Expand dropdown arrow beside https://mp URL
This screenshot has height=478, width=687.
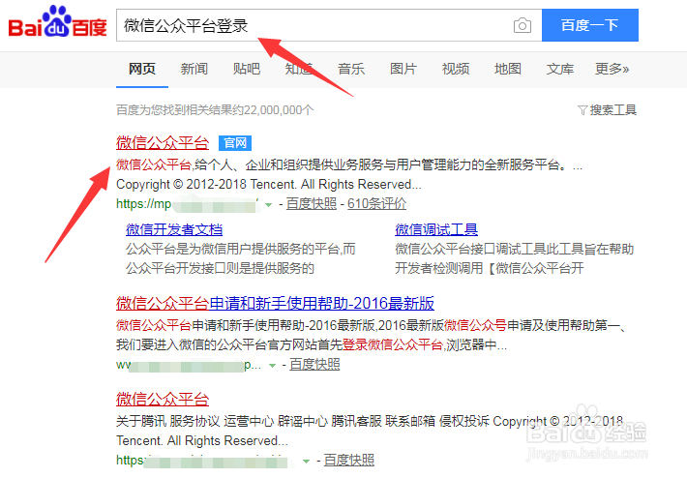pyautogui.click(x=269, y=204)
